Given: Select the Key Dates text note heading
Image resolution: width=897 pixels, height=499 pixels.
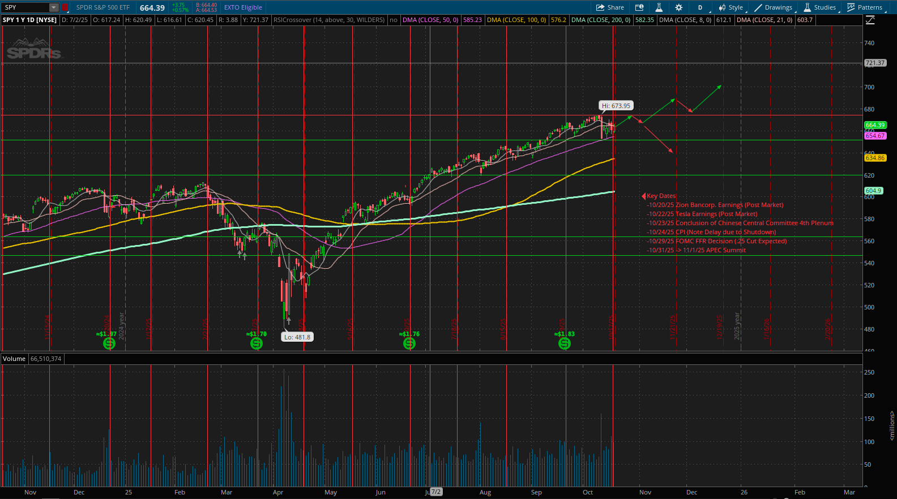Looking at the screenshot, I should coord(661,196).
